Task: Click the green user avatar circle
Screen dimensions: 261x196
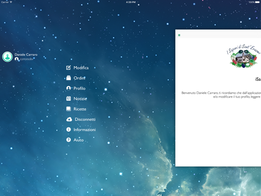Action: coord(7,57)
